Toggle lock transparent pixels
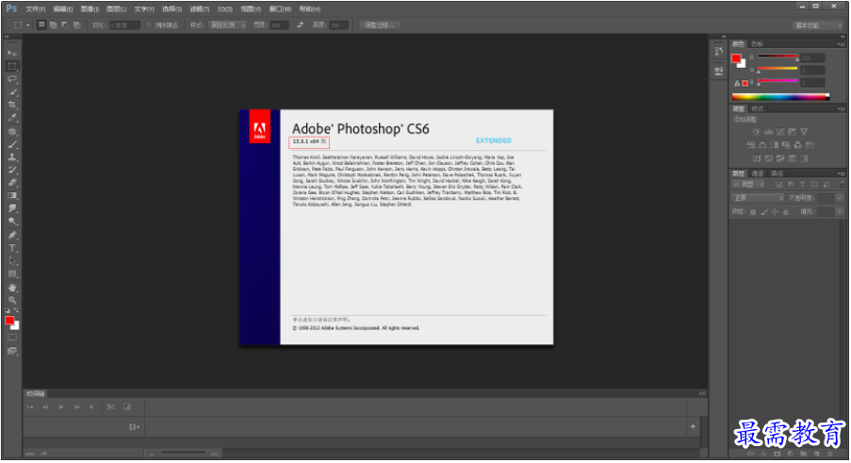Image resolution: width=851 pixels, height=463 pixels. pos(753,212)
